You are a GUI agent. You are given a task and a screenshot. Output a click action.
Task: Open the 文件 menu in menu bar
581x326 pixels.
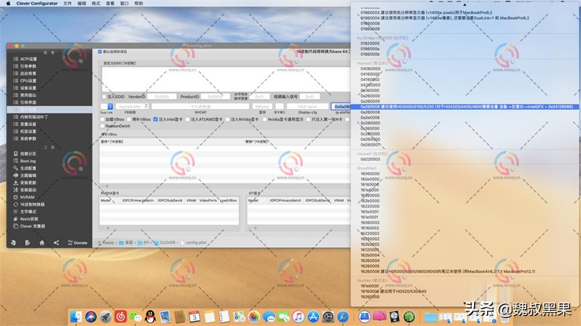(68, 4)
